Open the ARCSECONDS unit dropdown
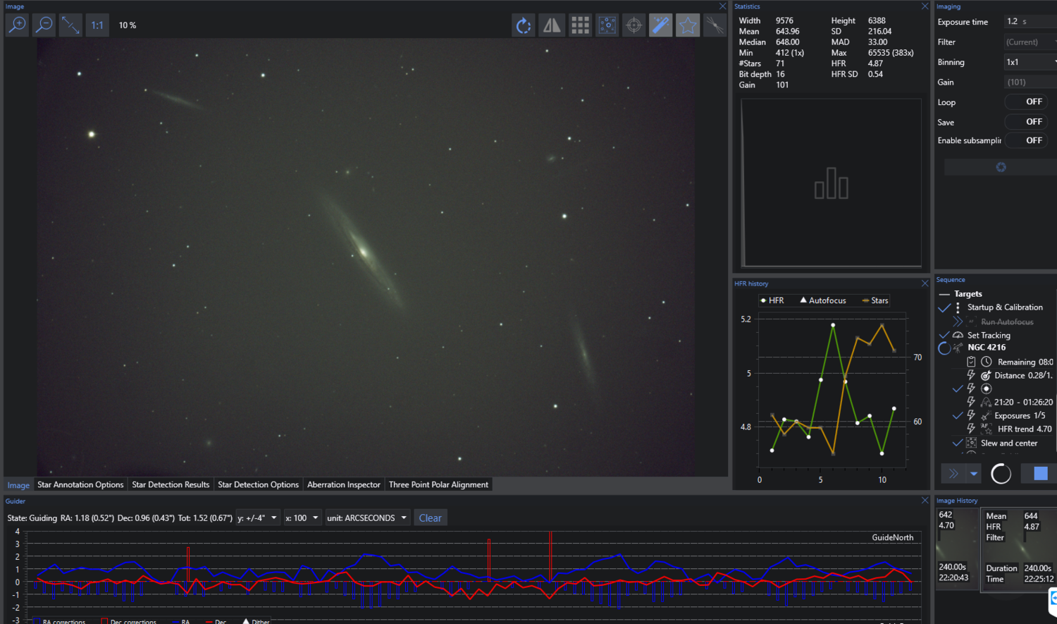 pos(367,518)
